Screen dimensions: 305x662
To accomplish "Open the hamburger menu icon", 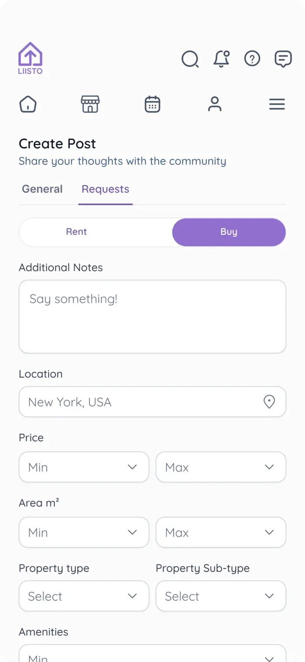I will point(277,105).
